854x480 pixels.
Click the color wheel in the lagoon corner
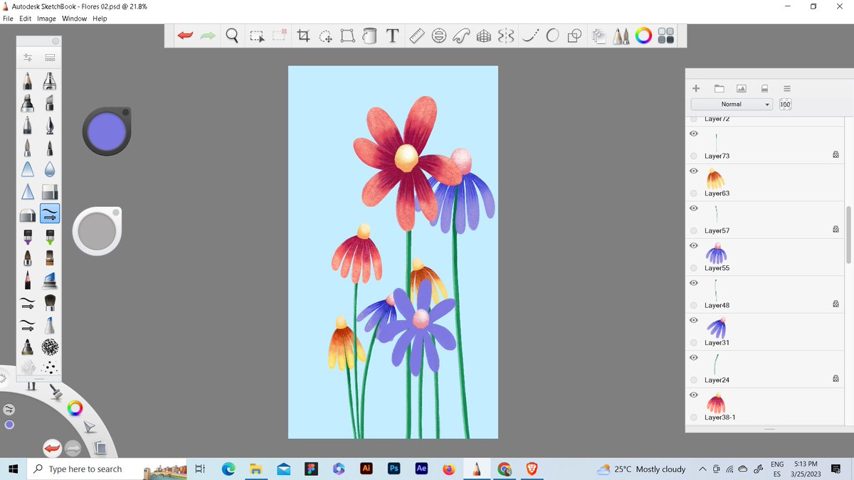pyautogui.click(x=75, y=408)
